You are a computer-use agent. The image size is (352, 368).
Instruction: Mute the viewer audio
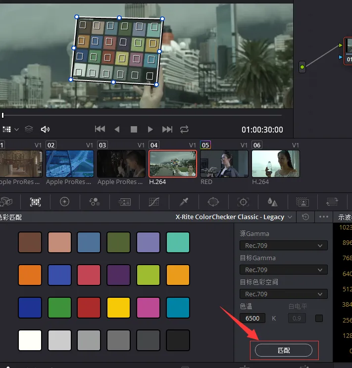click(x=45, y=129)
